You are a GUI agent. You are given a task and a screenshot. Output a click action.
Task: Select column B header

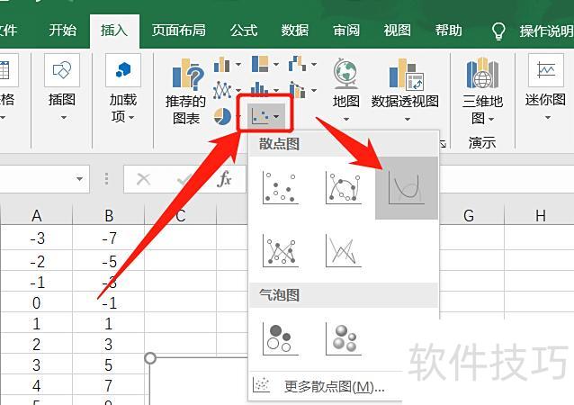(x=109, y=215)
